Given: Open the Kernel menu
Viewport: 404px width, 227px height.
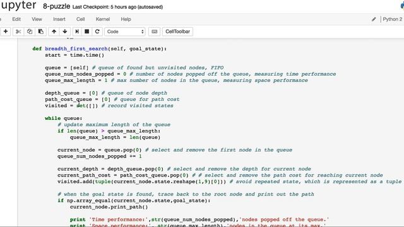Looking at the screenshot, I should (103, 20).
